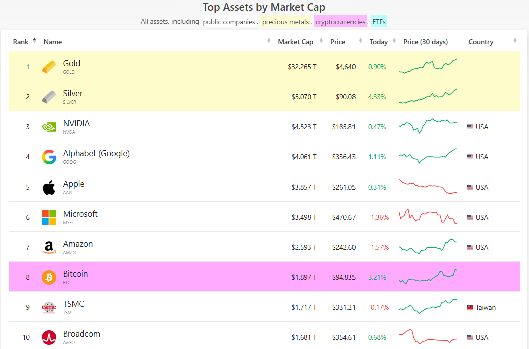Click the Amazon logo icon
Screen dimensions: 529x349
(x=49, y=247)
